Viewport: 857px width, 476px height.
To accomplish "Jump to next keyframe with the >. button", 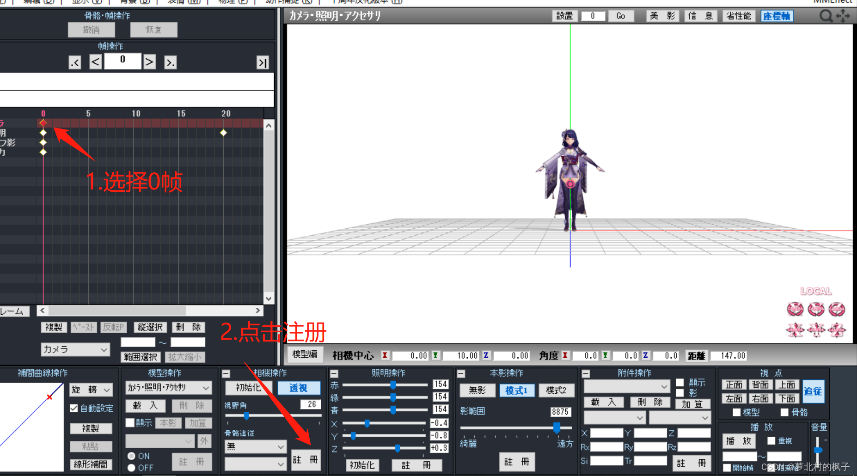I will click(170, 62).
